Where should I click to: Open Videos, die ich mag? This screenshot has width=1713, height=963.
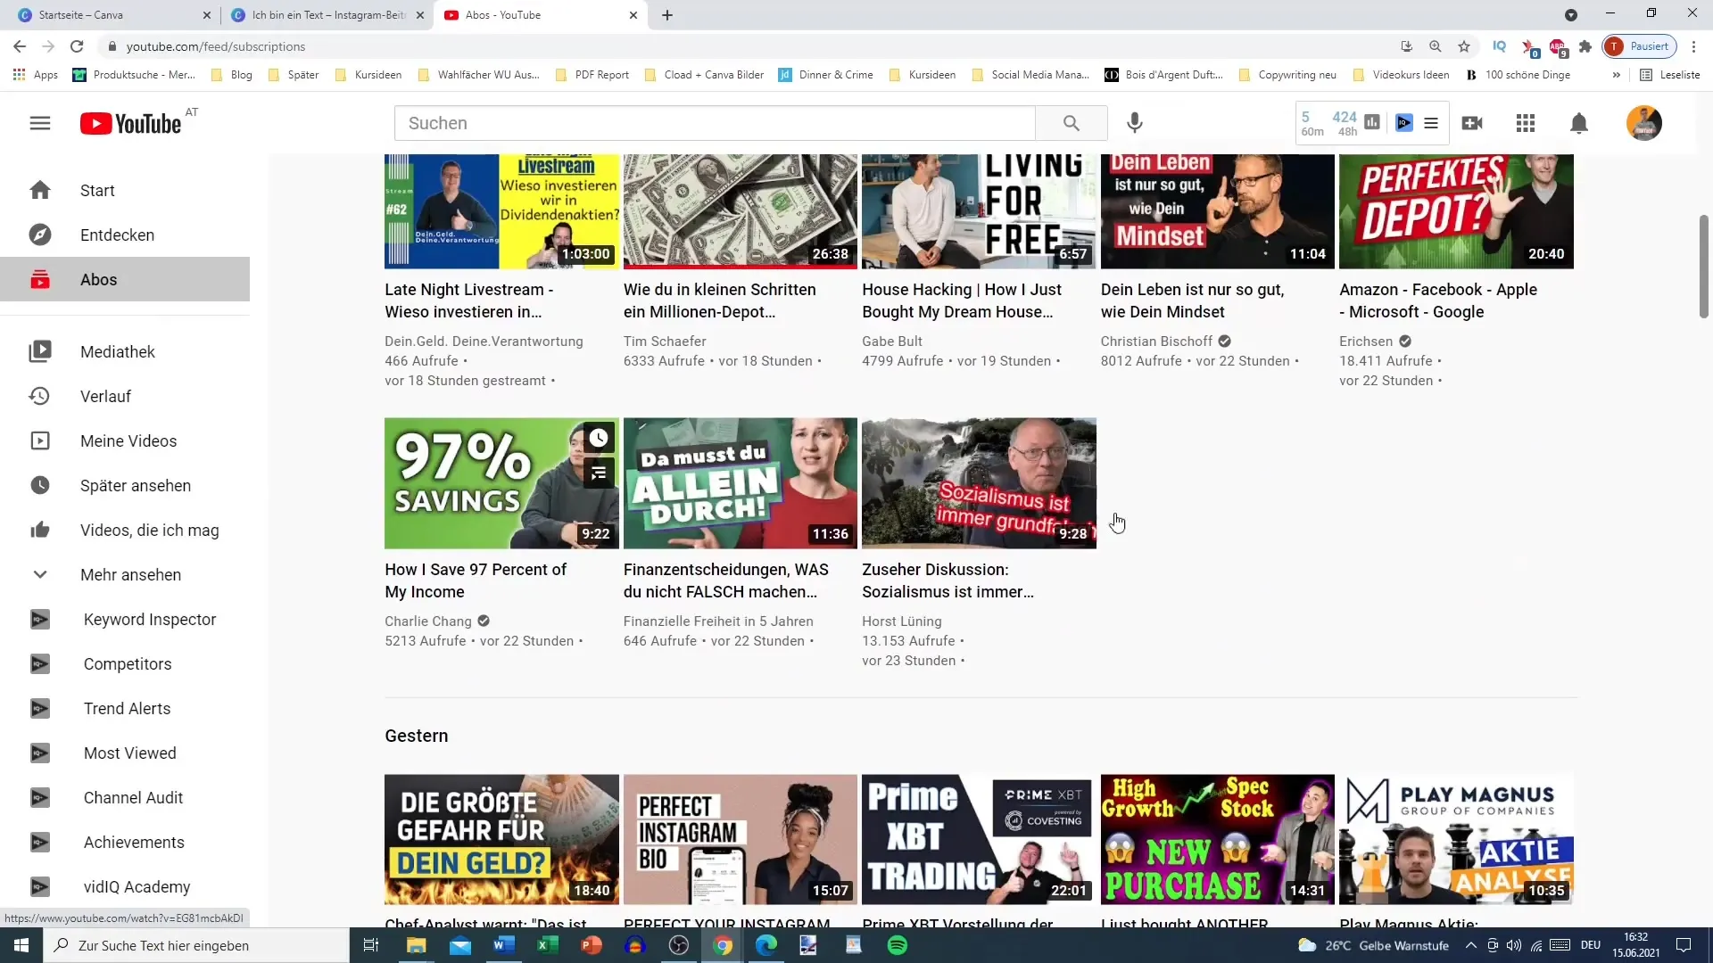coord(125,530)
